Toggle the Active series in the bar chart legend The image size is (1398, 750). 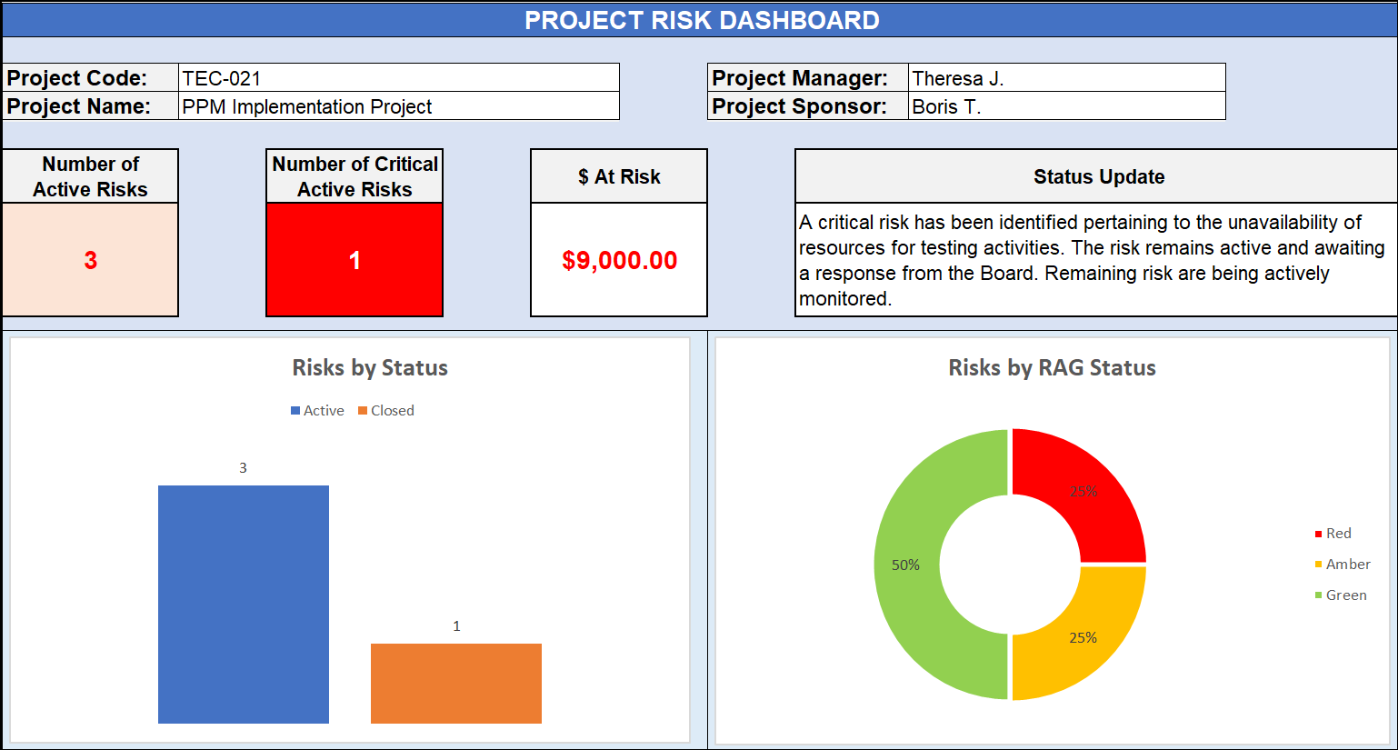click(x=316, y=411)
